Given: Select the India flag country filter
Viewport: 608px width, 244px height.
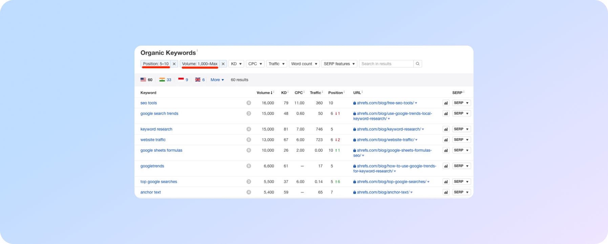Looking at the screenshot, I should 165,80.
